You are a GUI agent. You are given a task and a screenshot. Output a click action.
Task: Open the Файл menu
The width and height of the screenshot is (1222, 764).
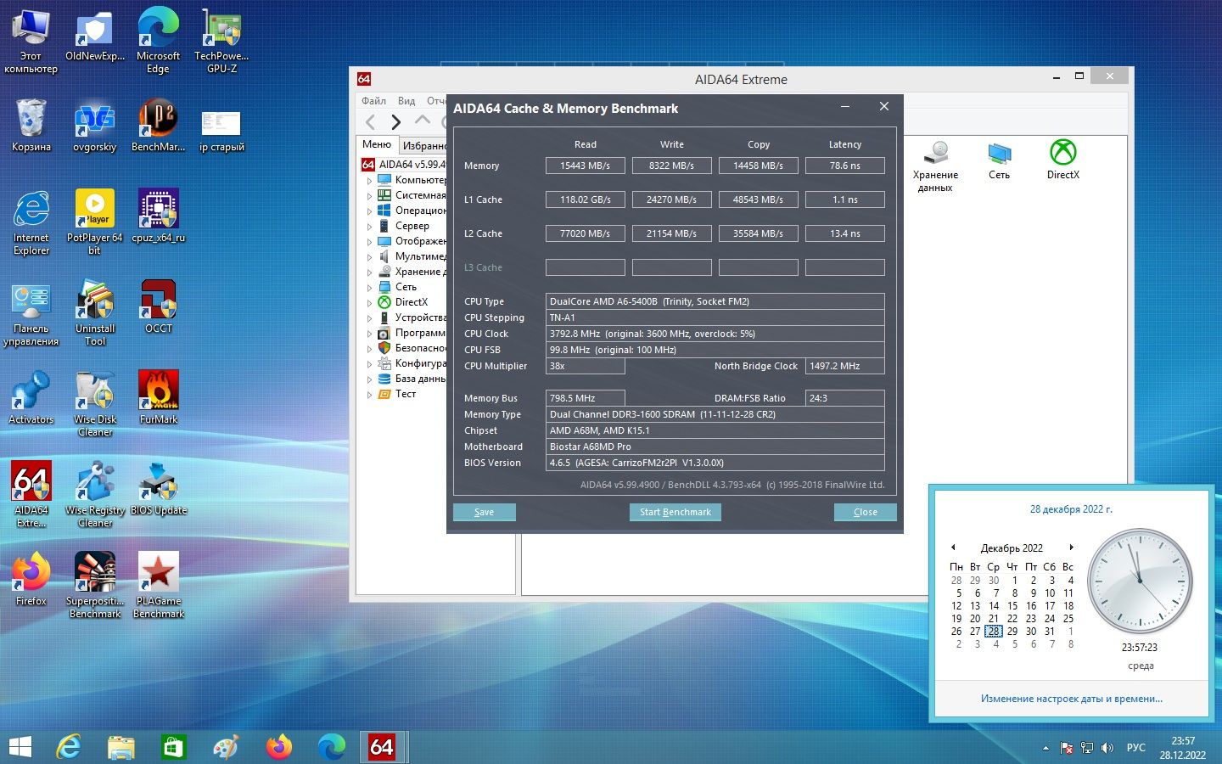click(x=373, y=100)
